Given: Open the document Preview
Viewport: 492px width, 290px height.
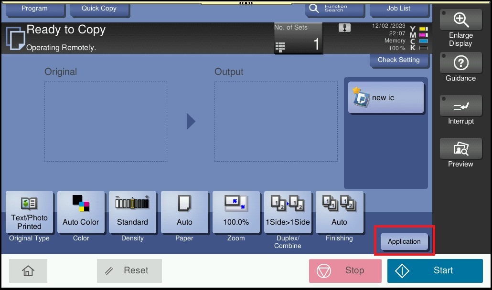Looking at the screenshot, I should pos(460,153).
